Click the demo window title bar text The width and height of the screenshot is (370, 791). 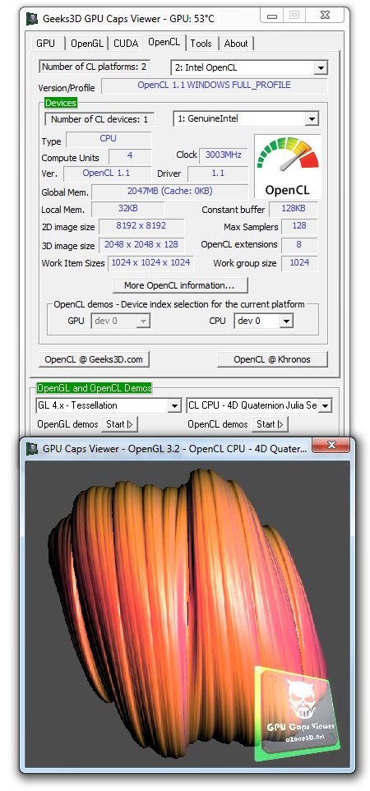pos(174,448)
